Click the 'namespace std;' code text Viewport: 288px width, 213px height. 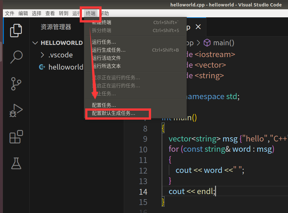click(x=213, y=97)
